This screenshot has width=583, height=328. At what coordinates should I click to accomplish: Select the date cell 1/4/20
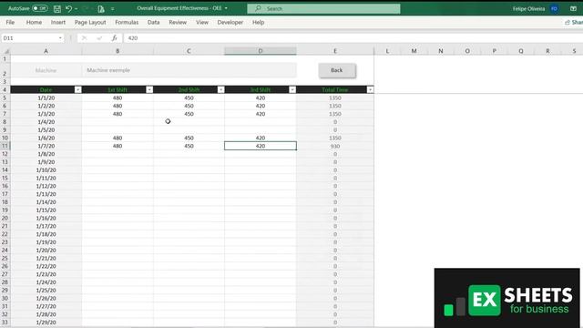point(46,122)
